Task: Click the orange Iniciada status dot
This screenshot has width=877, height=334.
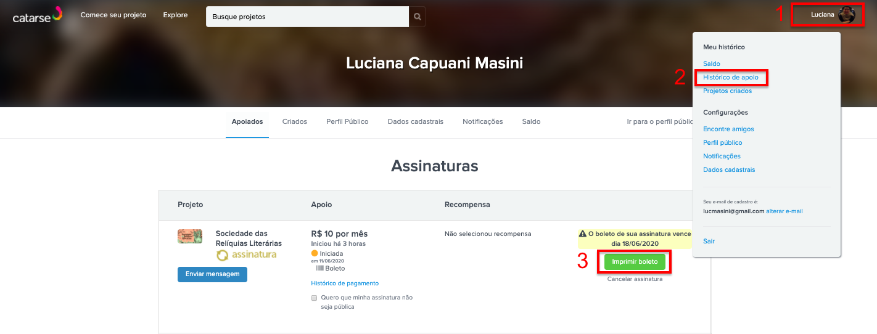Action: point(315,253)
